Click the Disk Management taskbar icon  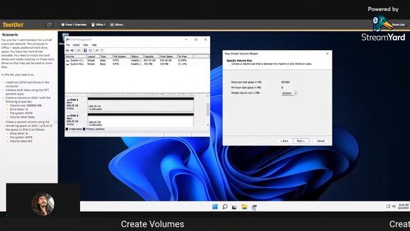(x=254, y=207)
